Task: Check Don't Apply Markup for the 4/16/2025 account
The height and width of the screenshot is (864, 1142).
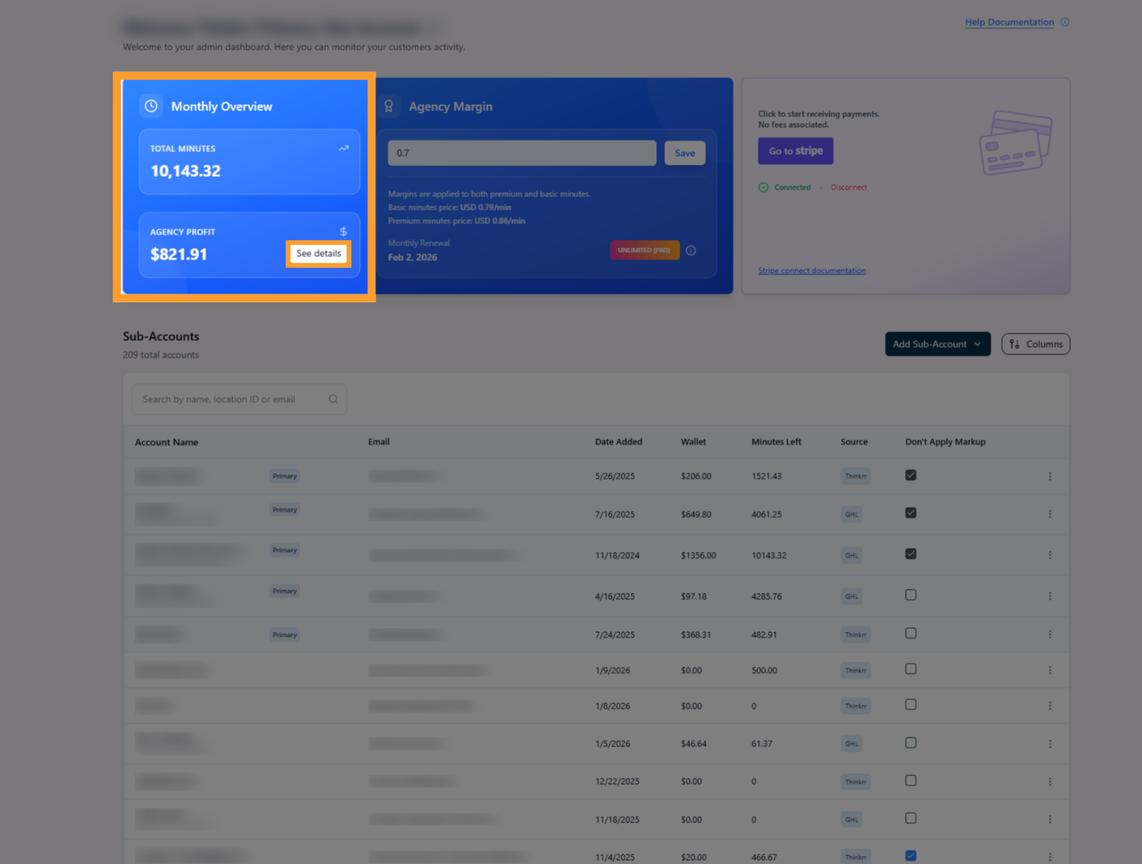Action: (x=911, y=595)
